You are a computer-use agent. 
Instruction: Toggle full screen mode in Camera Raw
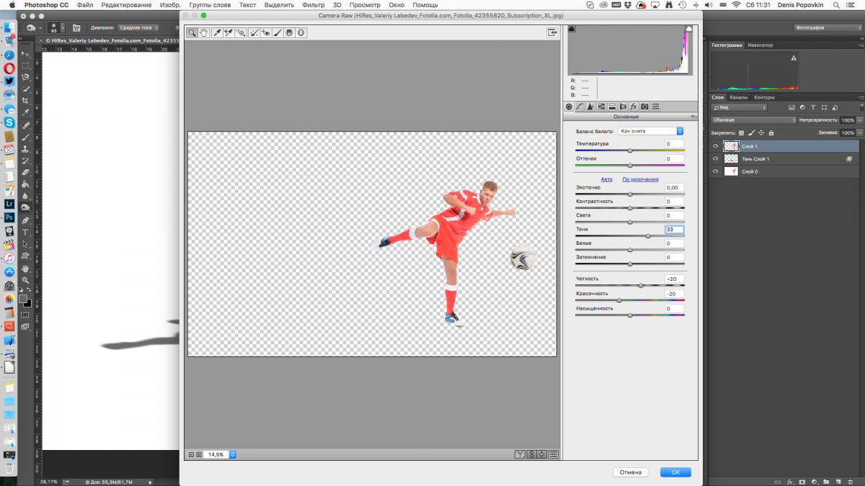coord(552,32)
